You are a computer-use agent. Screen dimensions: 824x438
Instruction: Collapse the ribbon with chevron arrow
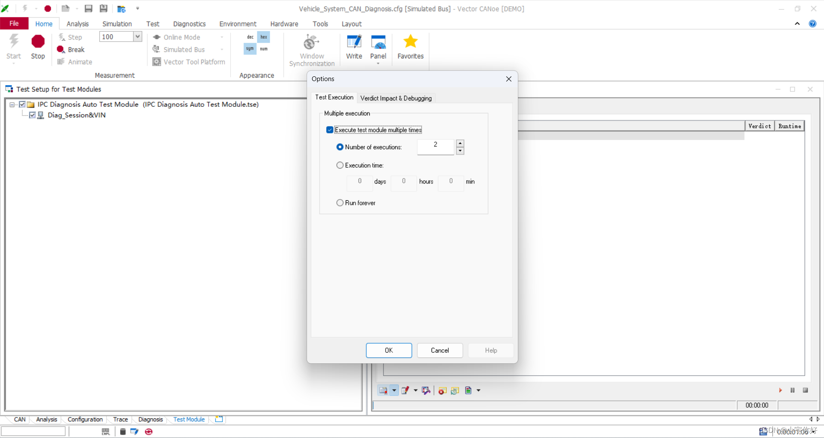tap(797, 24)
